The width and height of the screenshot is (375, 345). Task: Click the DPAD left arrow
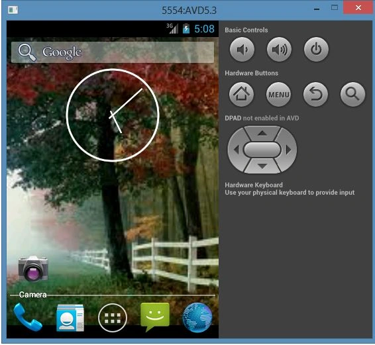click(236, 150)
